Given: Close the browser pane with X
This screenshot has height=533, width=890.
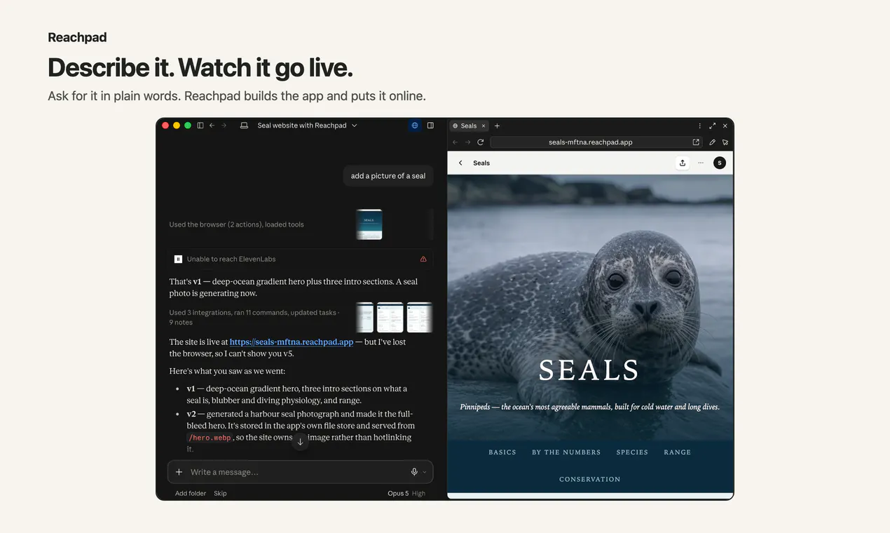Looking at the screenshot, I should (725, 126).
